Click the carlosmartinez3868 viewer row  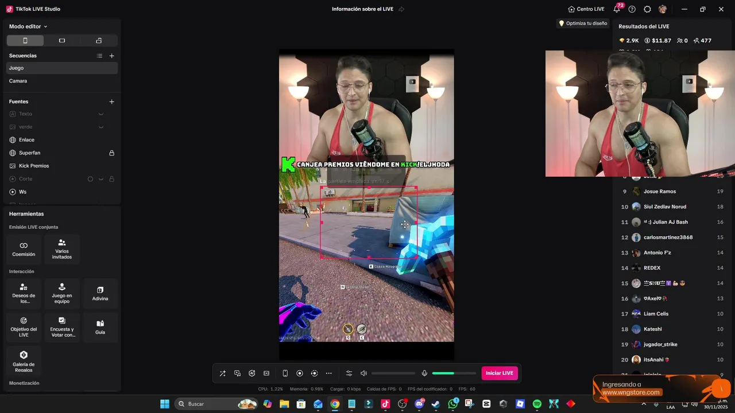click(672, 237)
